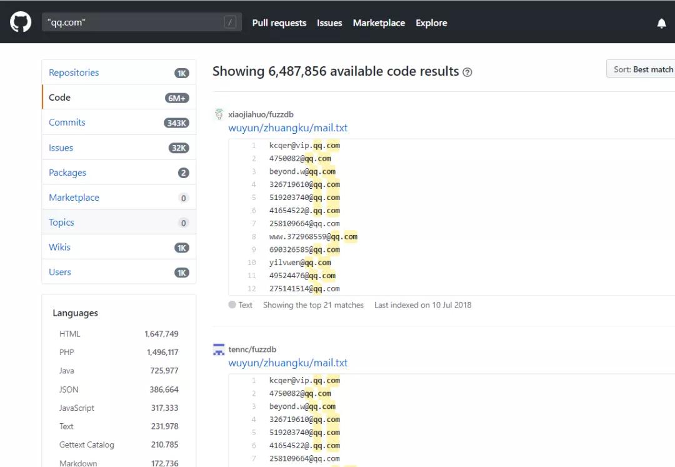Open tennc/fuzzdb repository link
Viewport: 675px width, 467px height.
[252, 349]
